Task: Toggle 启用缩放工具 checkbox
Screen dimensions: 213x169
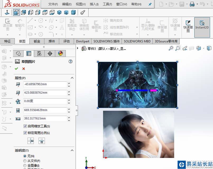Action: pos(25,126)
